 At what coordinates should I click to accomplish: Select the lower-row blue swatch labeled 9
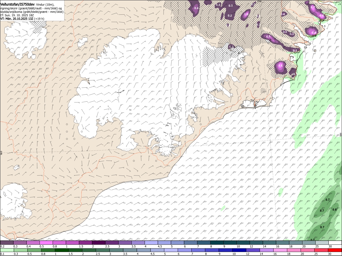tap(226, 250)
